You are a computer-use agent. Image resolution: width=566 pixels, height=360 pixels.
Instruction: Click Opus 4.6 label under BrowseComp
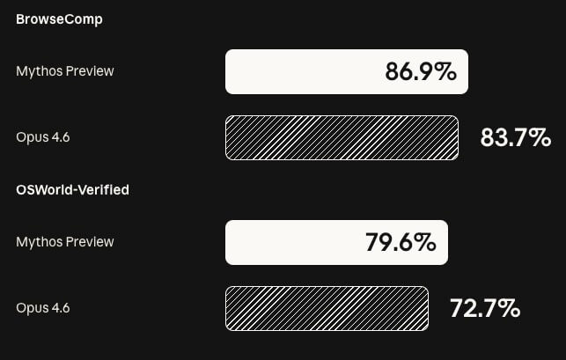[x=42, y=137]
